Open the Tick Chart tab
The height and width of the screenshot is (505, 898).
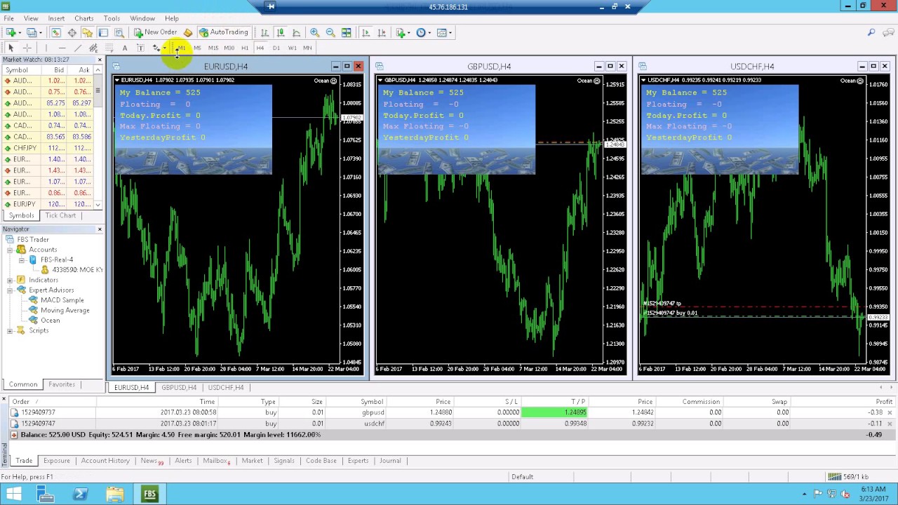click(x=60, y=215)
